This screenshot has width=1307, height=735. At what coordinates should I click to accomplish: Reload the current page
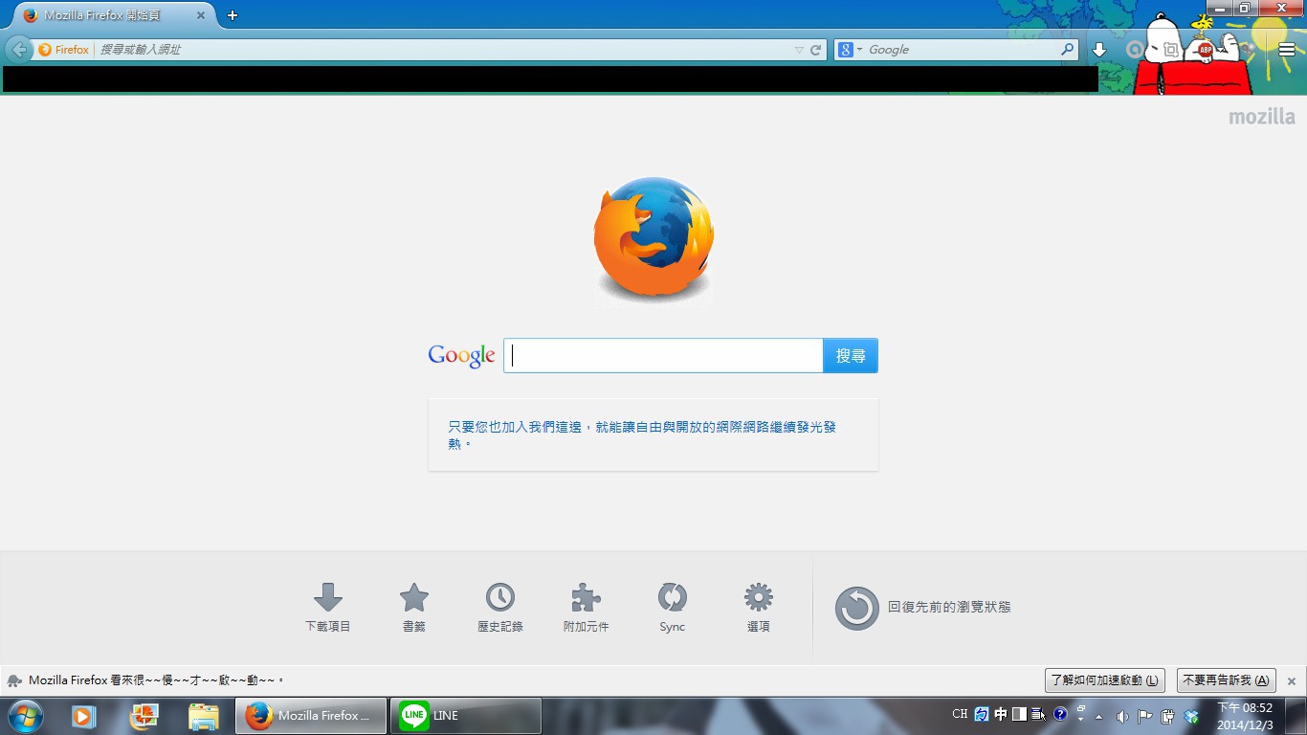click(x=816, y=50)
